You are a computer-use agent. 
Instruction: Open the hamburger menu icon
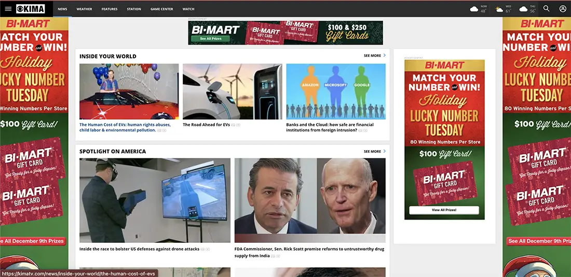(x=8, y=9)
